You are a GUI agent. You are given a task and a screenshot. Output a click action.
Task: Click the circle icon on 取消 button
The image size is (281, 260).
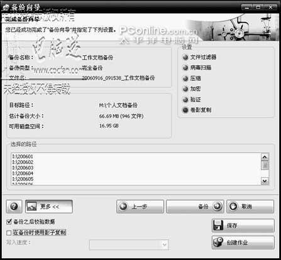click(233, 206)
